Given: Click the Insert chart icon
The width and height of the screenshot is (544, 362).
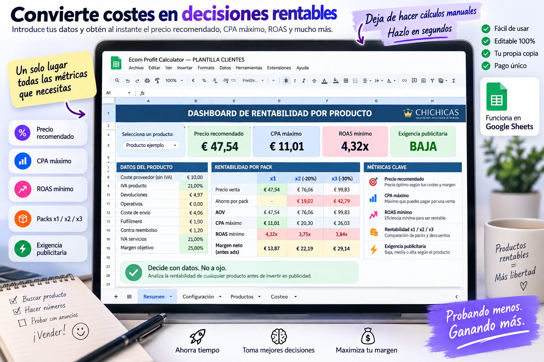Looking at the screenshot, I should 423,81.
